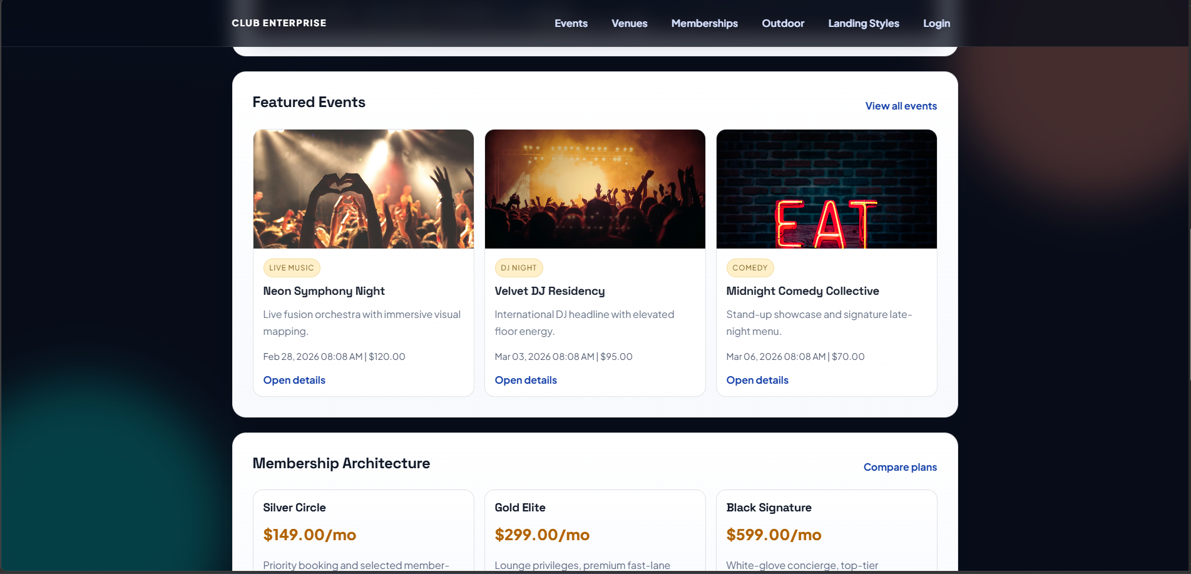Open details for Neon Symphony Night
Screen dimensions: 1191x574
coord(294,380)
